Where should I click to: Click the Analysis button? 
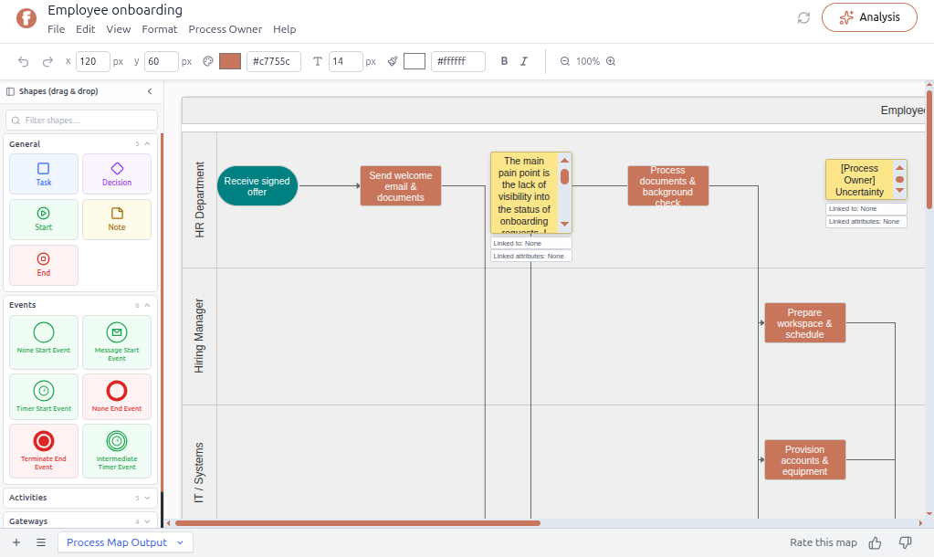coord(869,17)
